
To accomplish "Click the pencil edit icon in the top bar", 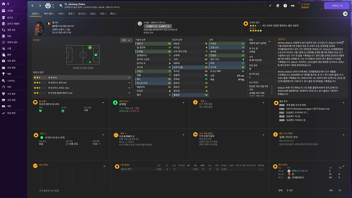I will (270, 5).
